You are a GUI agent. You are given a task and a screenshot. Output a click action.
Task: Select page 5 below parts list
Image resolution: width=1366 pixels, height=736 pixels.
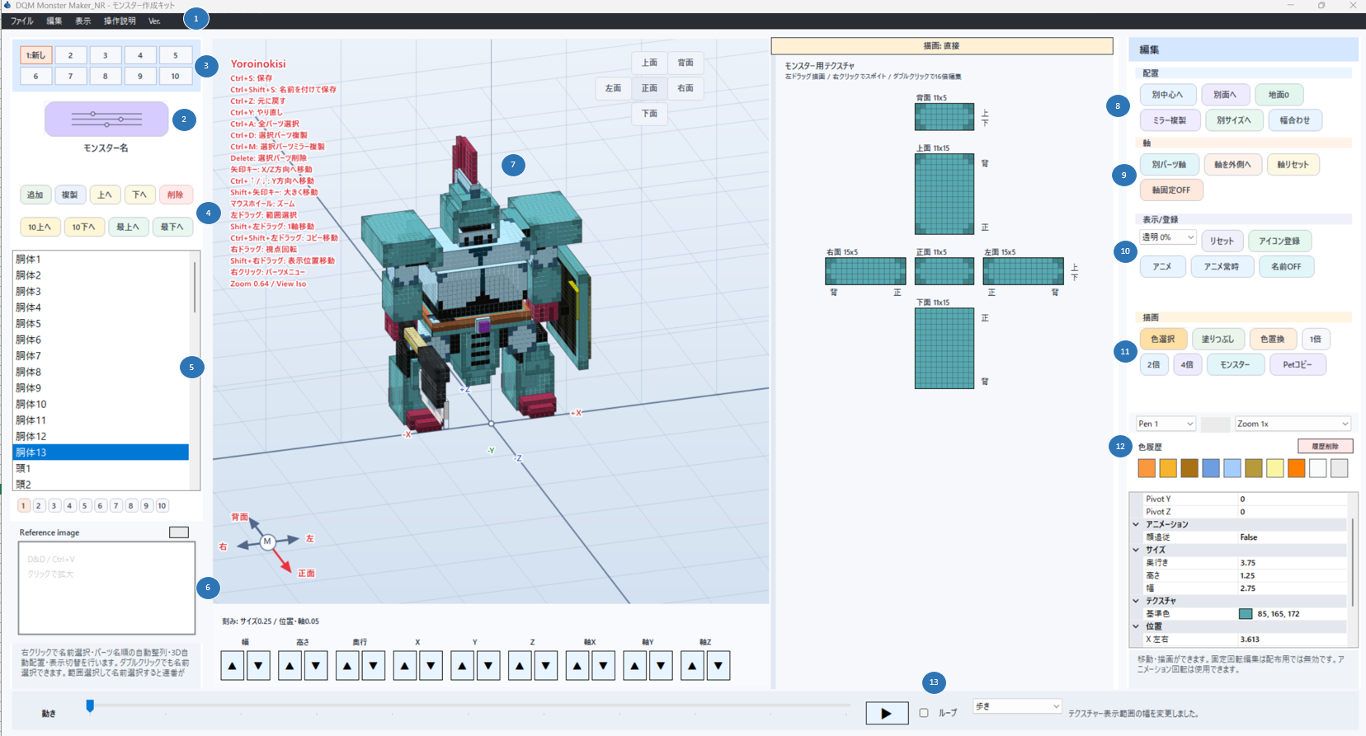coord(85,506)
